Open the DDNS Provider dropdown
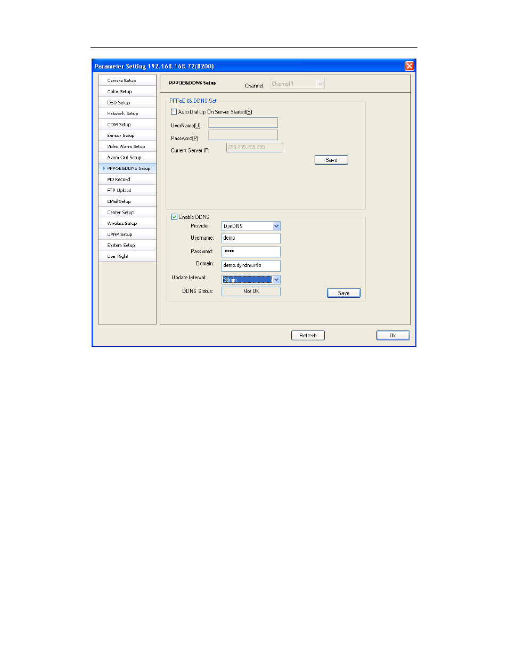The image size is (508, 658). click(251, 226)
